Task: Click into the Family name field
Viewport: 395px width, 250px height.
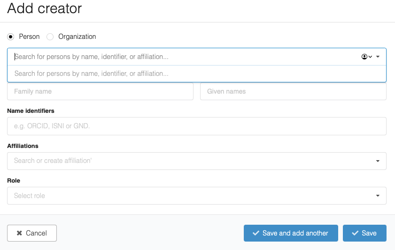Action: [x=100, y=91]
